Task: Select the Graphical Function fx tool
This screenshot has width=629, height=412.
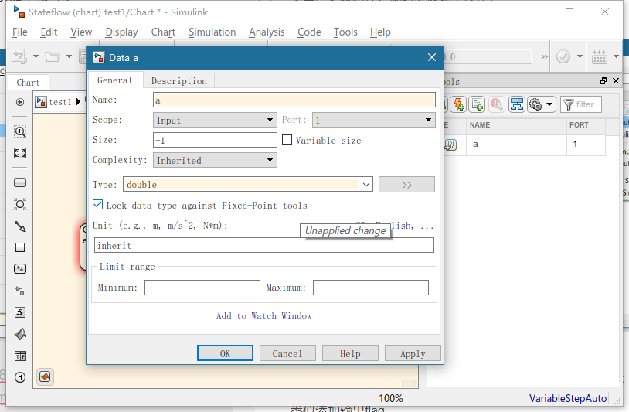Action: 20,312
